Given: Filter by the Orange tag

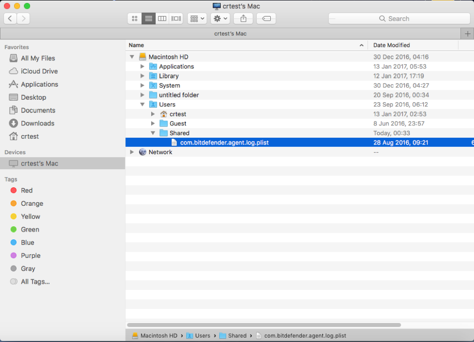Looking at the screenshot, I should [x=32, y=203].
